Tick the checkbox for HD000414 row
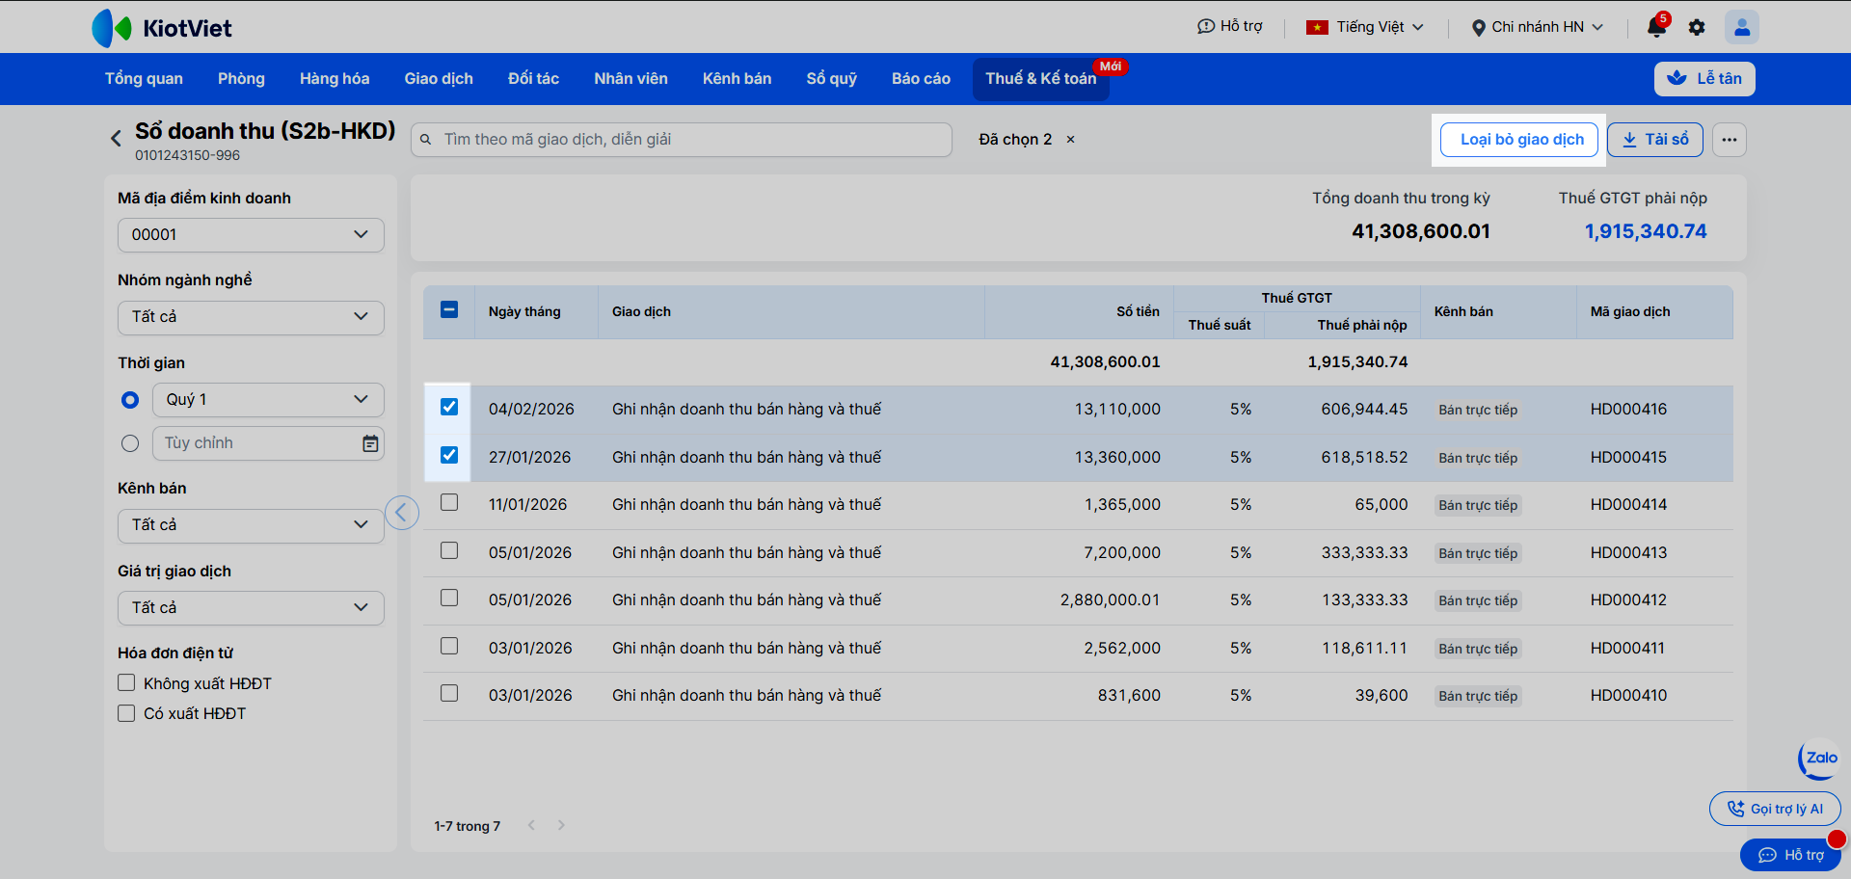Viewport: 1851px width, 879px height. click(x=449, y=503)
